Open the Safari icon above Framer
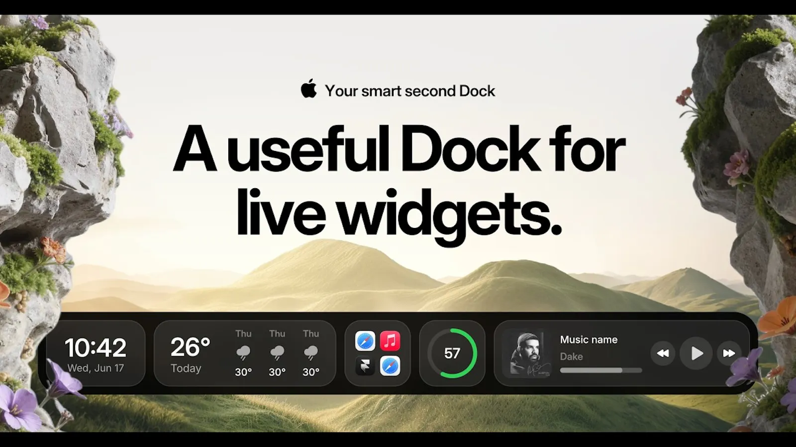The image size is (796, 447). [x=365, y=341]
